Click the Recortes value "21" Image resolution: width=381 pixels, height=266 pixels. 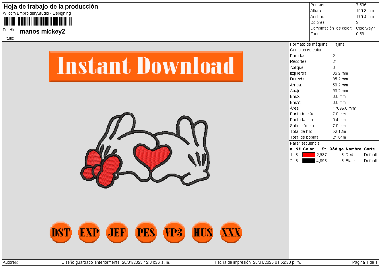click(x=335, y=61)
